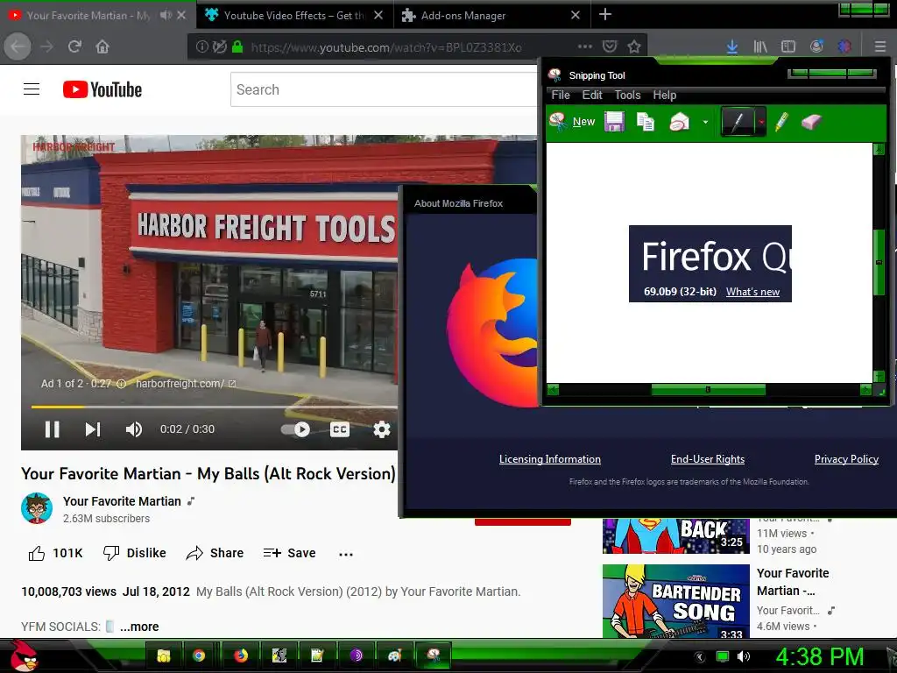Dislike the video
The height and width of the screenshot is (673, 897).
click(134, 553)
